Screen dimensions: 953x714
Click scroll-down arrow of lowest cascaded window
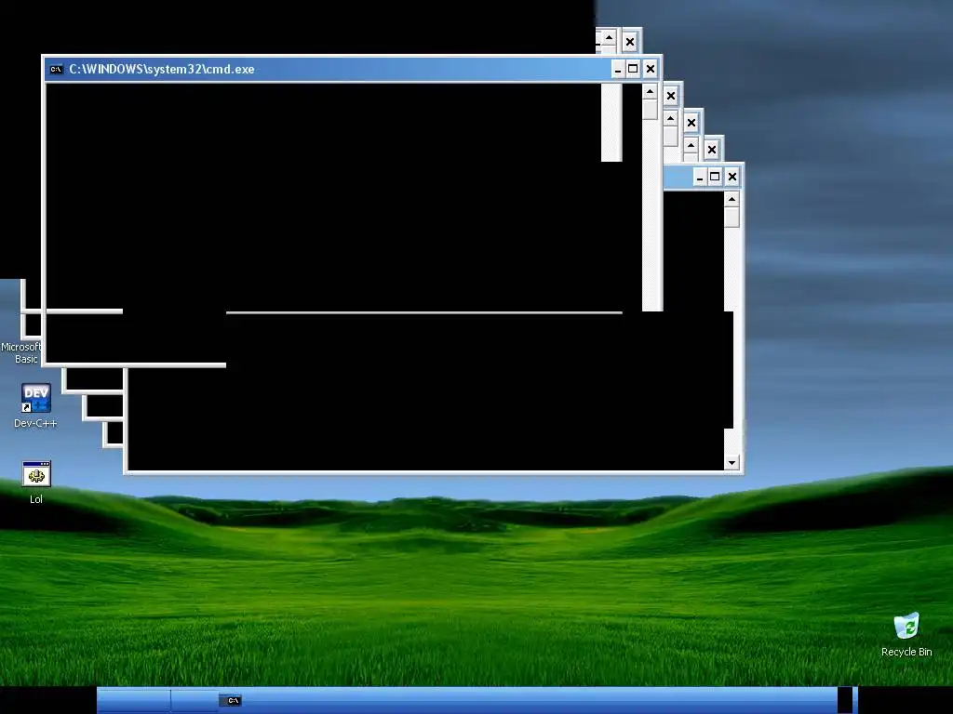[x=732, y=463]
